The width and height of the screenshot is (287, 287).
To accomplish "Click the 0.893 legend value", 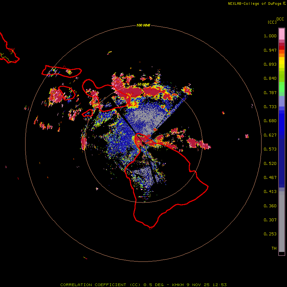I will (x=270, y=64).
